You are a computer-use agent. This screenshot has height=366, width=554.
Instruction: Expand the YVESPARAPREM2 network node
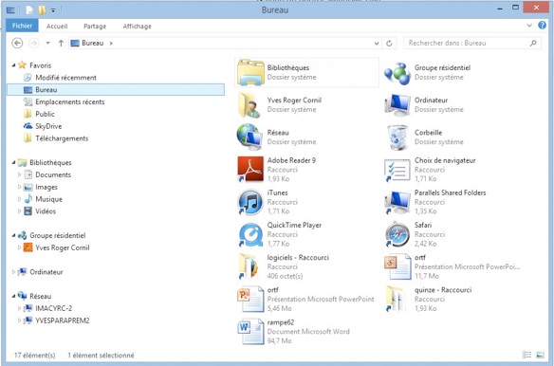click(x=20, y=320)
